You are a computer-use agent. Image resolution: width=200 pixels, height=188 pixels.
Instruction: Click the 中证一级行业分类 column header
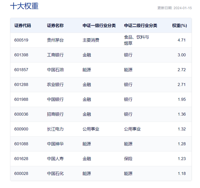coord(99,26)
